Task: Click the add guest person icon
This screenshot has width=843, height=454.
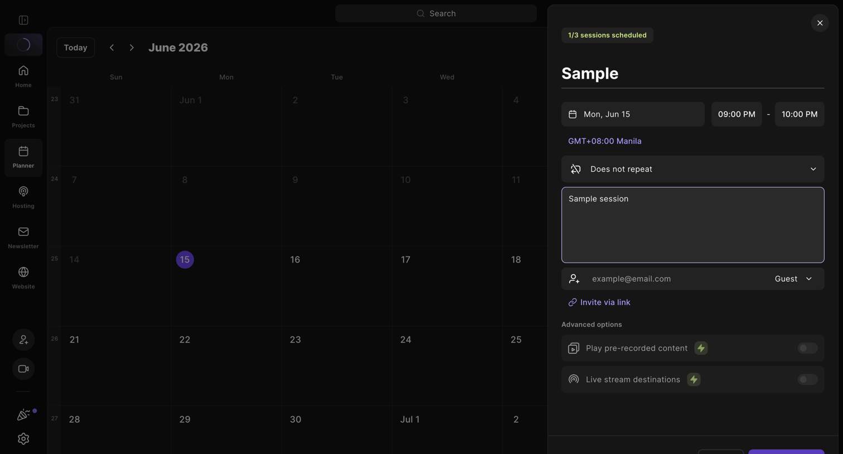Action: tap(574, 279)
